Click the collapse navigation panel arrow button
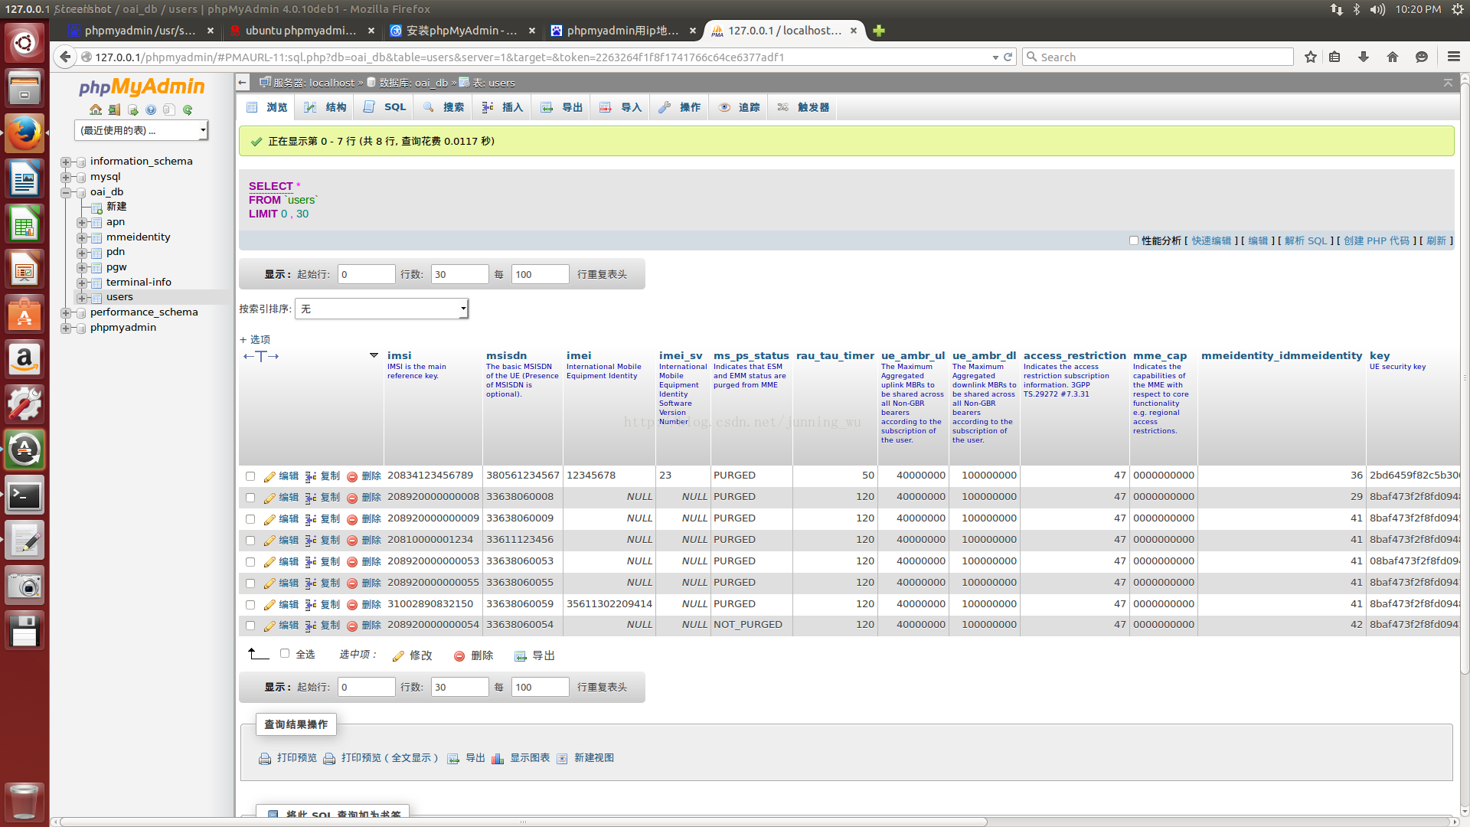This screenshot has width=1470, height=827. (x=243, y=83)
